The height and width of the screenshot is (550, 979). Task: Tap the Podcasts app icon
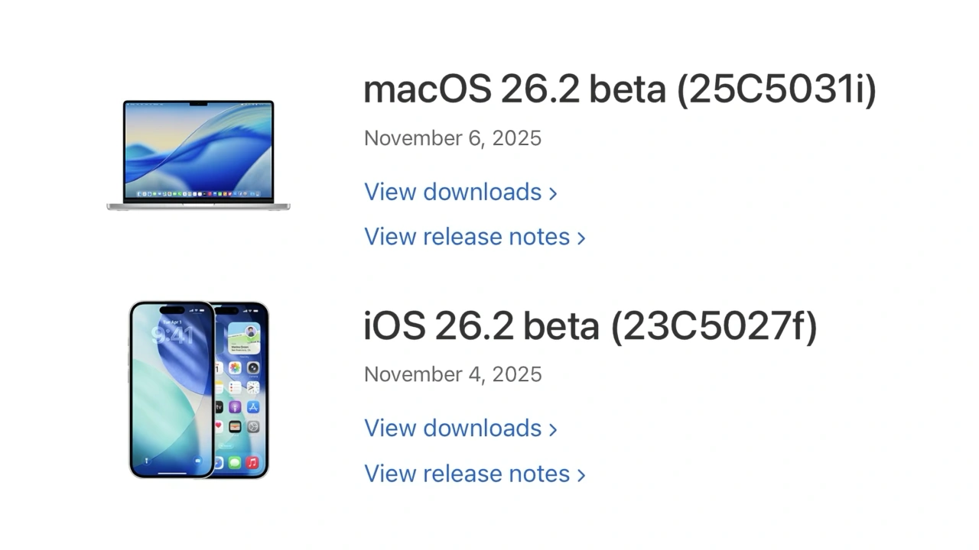coord(236,406)
